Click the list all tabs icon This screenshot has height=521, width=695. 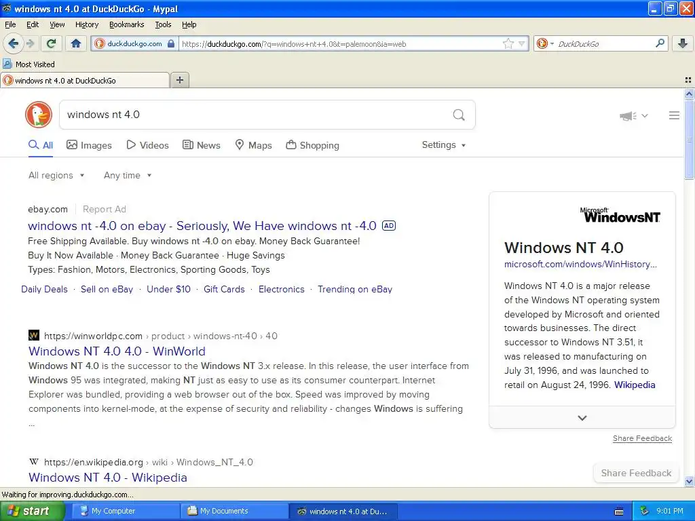(688, 80)
